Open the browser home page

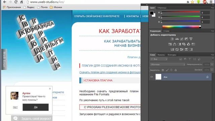pyautogui.click(x=21, y=2)
